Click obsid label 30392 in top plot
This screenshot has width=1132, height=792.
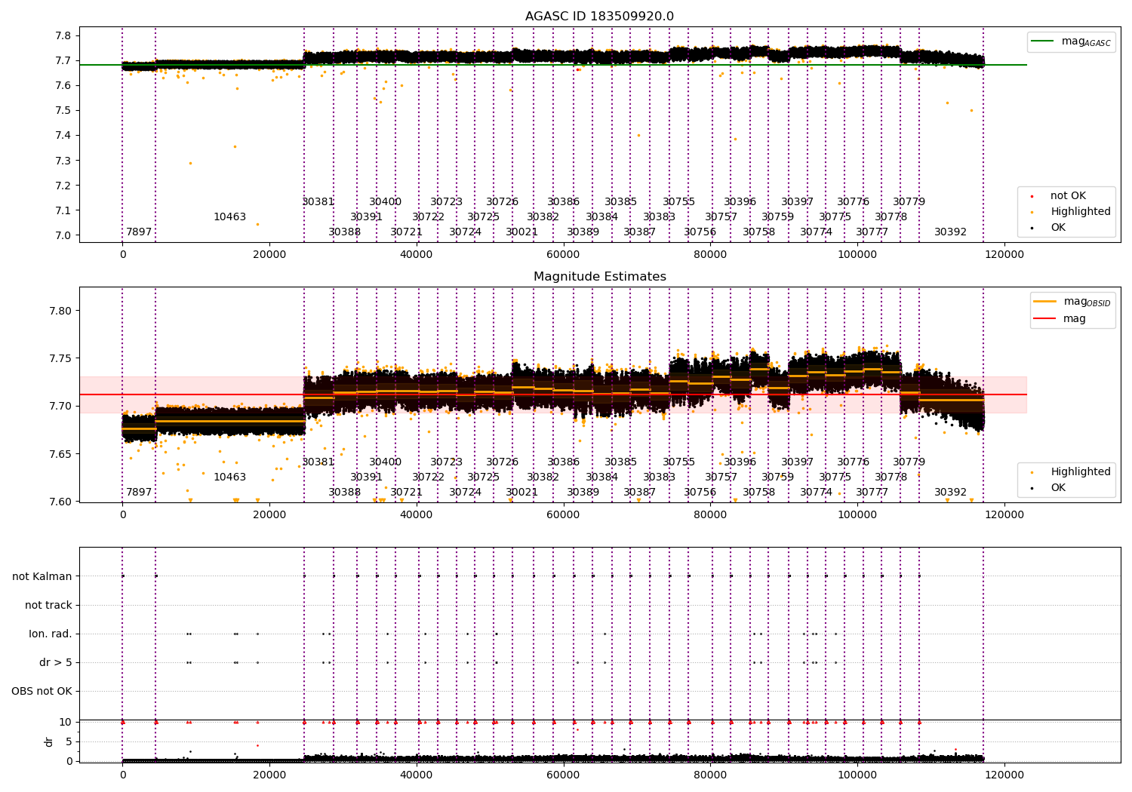(950, 232)
